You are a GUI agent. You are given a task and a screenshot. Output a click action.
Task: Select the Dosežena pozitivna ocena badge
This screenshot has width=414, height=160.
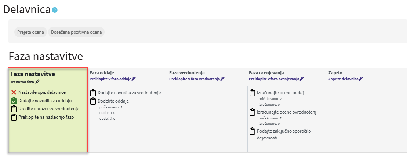(x=76, y=32)
